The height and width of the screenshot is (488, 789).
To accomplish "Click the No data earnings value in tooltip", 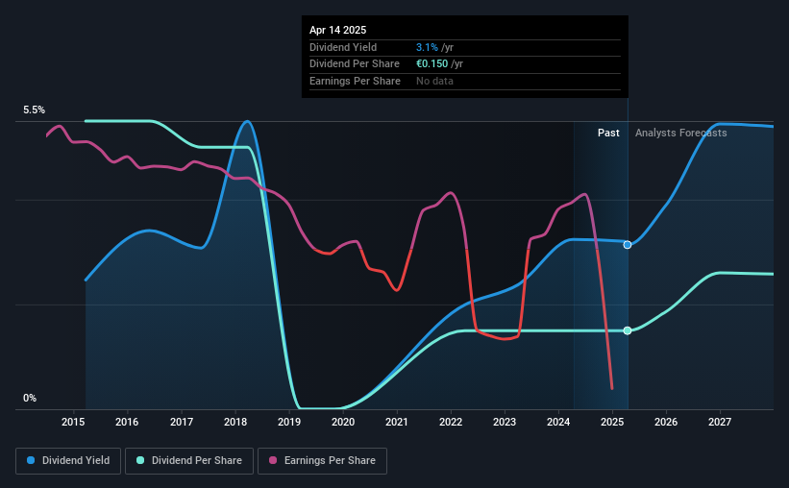I will coord(434,81).
